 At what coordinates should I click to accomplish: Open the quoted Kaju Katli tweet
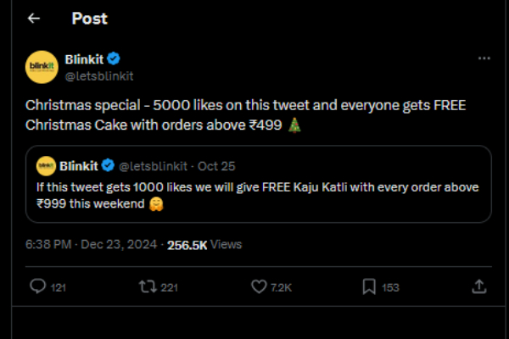pyautogui.click(x=265, y=194)
